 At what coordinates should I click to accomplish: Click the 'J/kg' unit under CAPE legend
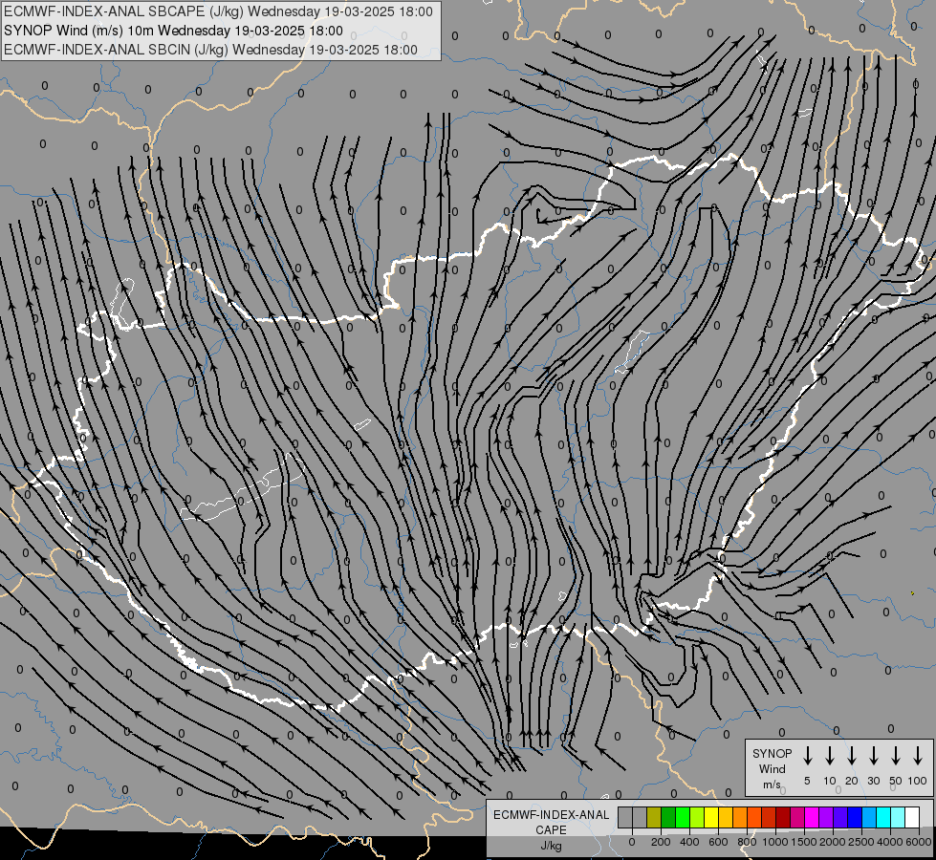click(551, 846)
